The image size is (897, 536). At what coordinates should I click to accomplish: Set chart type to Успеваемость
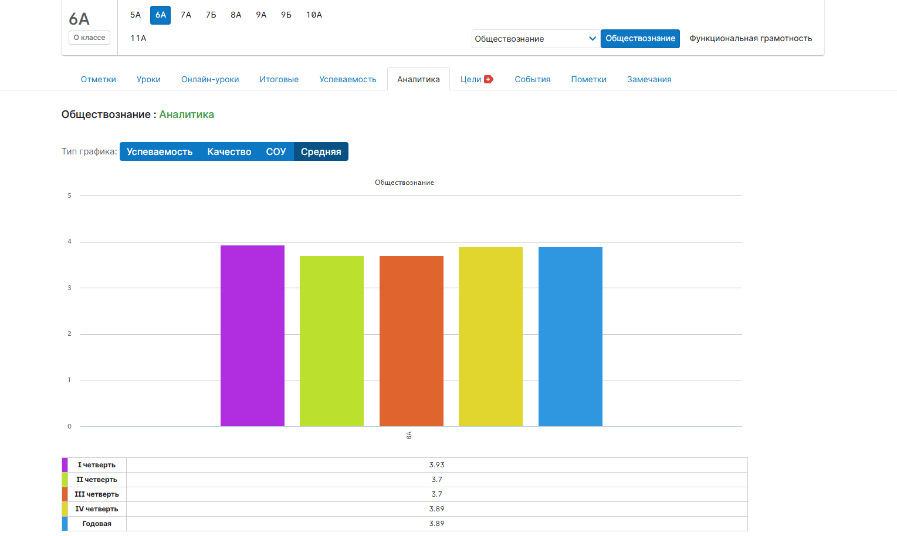(x=160, y=151)
